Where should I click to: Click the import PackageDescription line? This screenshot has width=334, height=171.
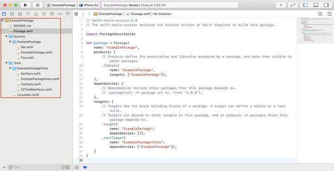[110, 34]
